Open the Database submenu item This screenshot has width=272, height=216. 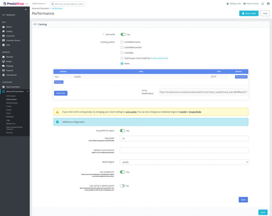tap(10, 117)
